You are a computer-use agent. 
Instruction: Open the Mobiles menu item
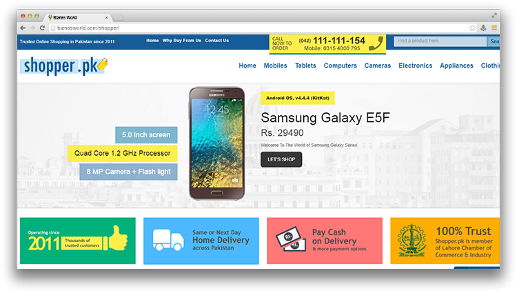(x=275, y=65)
